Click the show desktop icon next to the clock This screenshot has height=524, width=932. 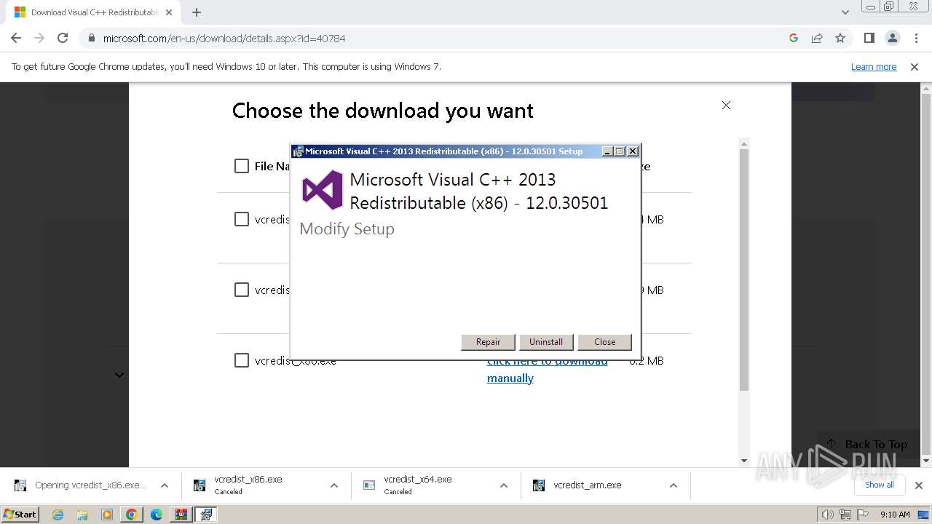tap(923, 515)
